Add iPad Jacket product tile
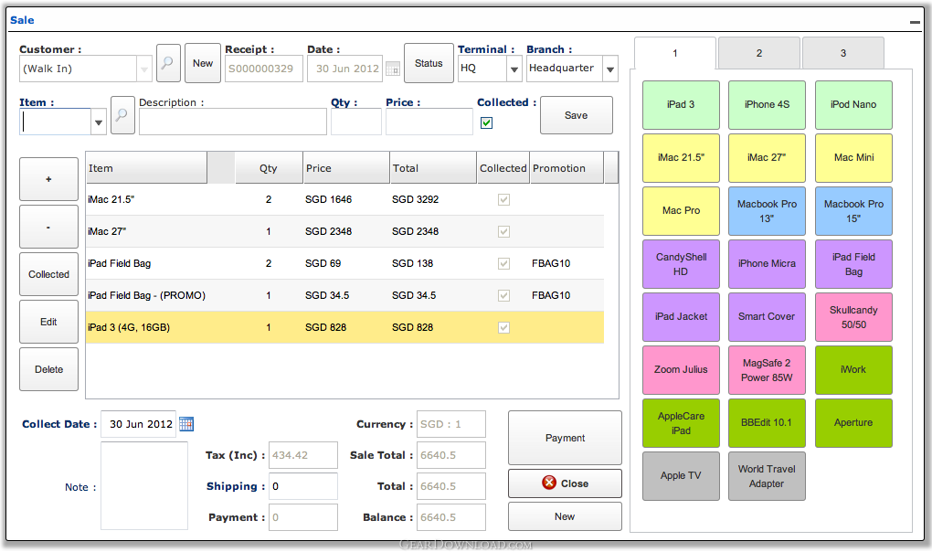 [681, 317]
